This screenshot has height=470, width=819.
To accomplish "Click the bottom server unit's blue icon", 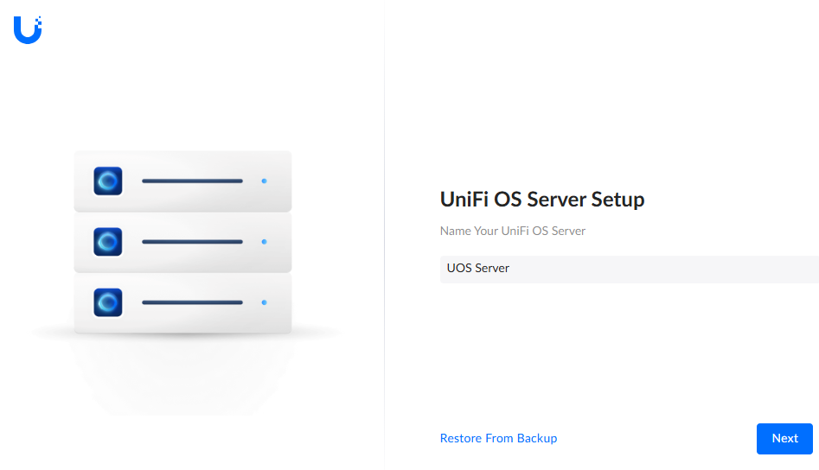I will [108, 302].
